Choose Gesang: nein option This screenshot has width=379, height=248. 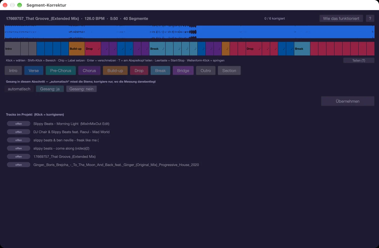point(81,89)
